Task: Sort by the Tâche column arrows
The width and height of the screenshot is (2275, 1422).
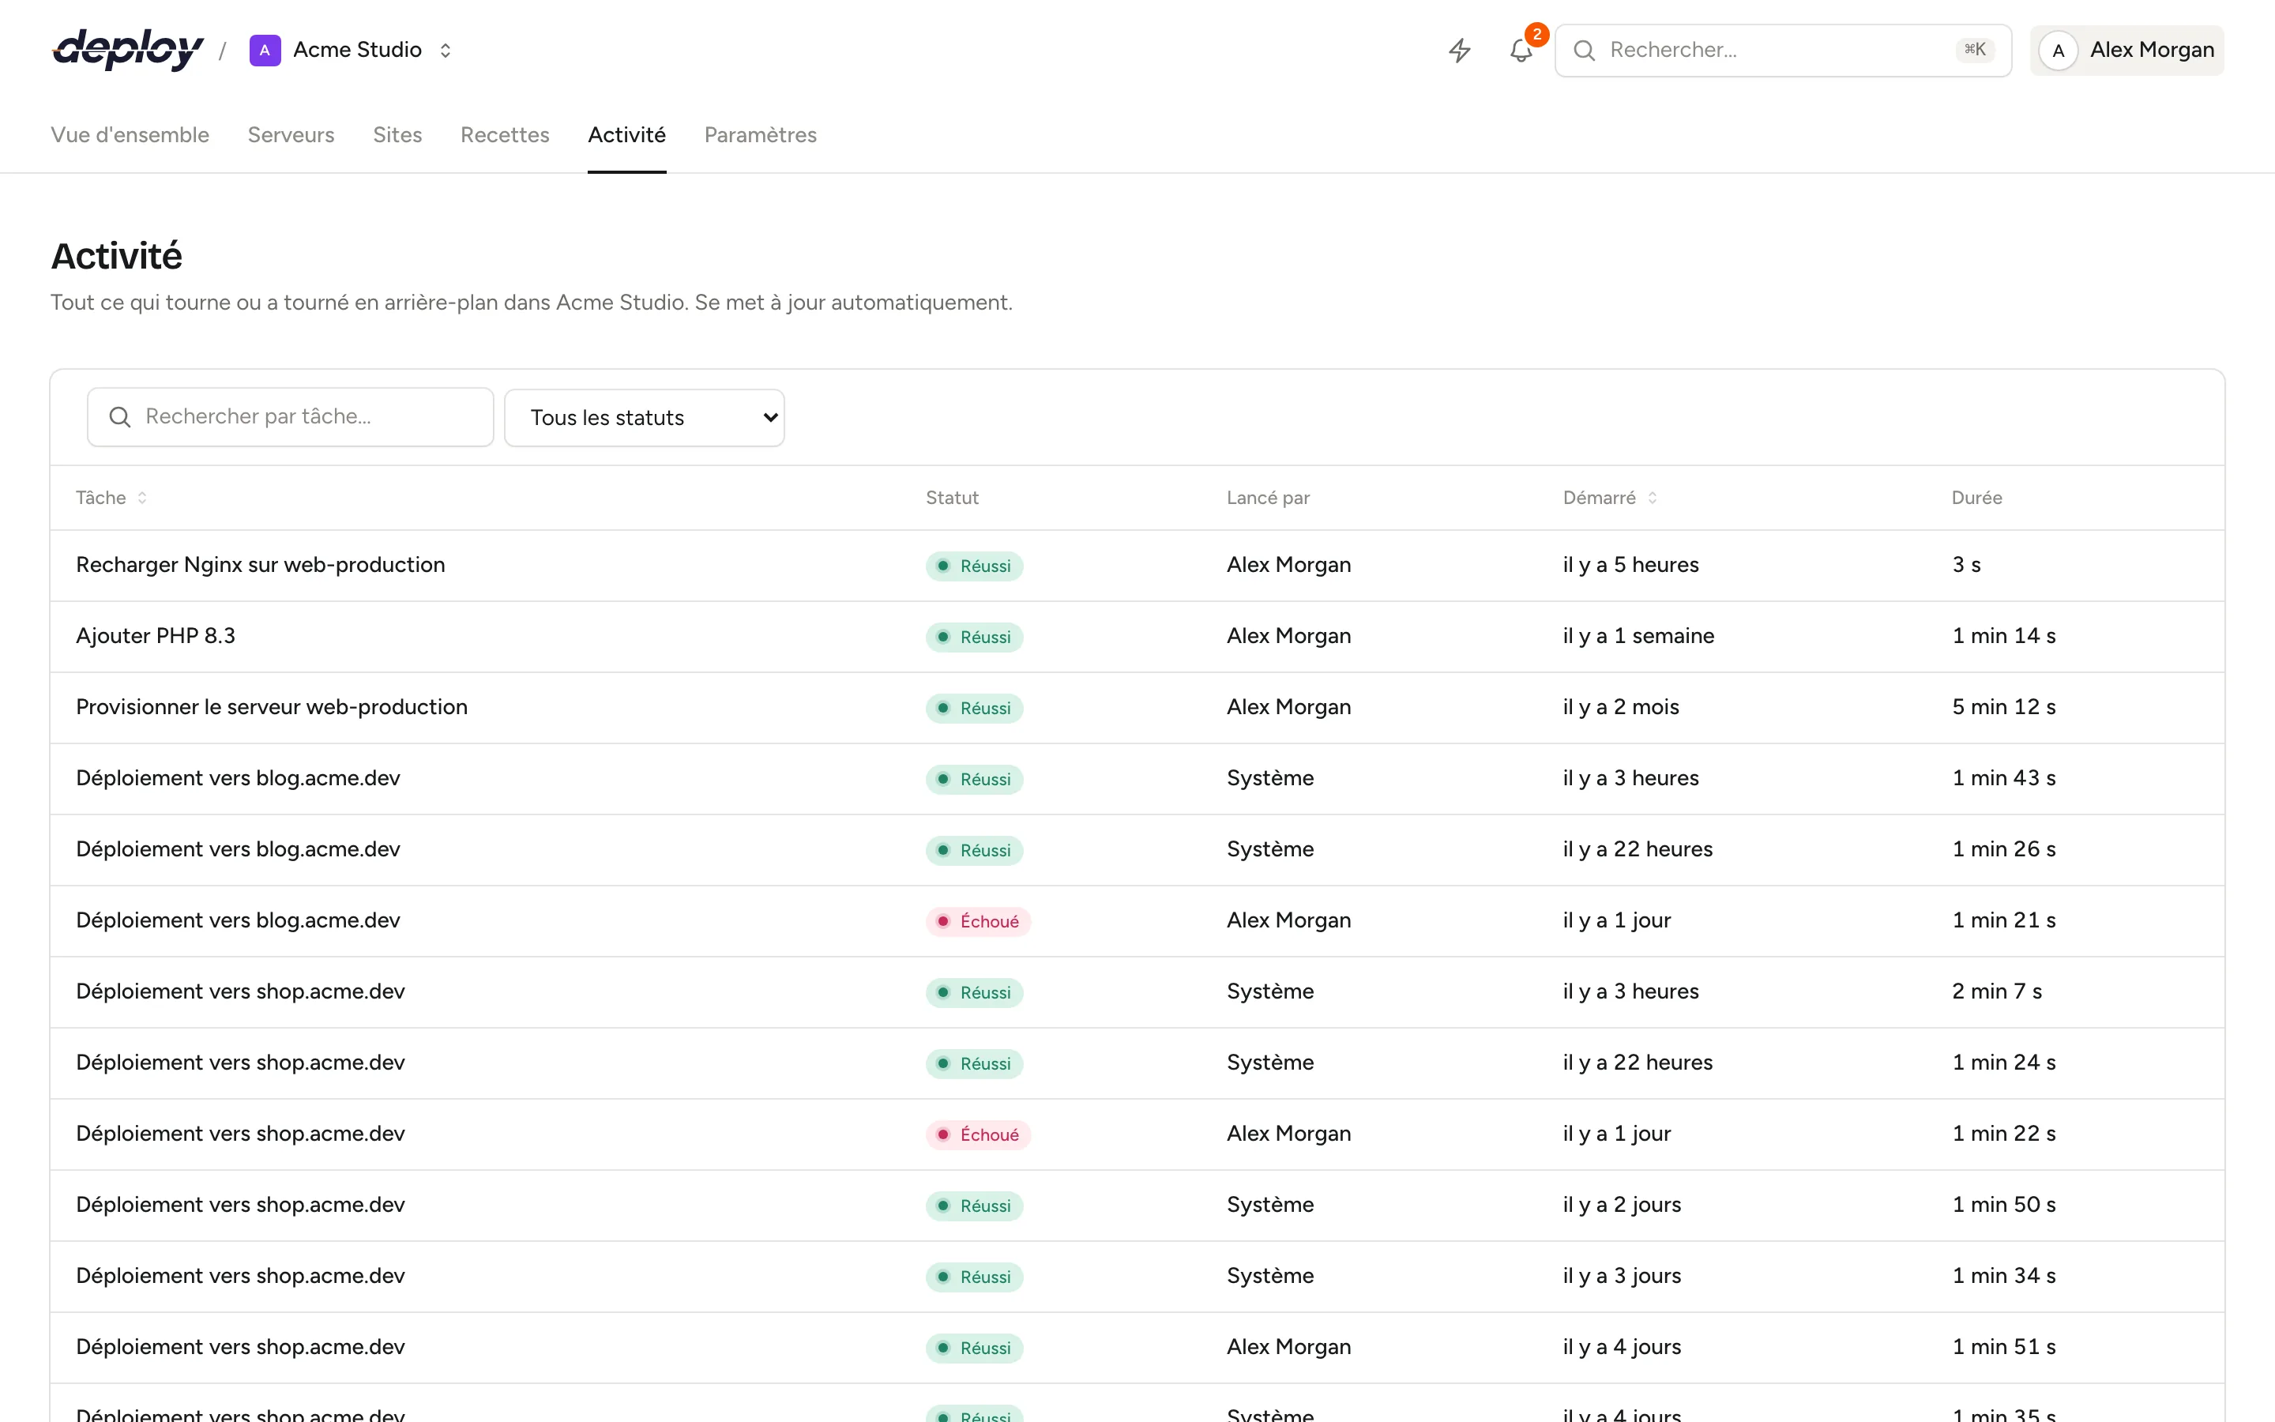Action: [x=142, y=498]
